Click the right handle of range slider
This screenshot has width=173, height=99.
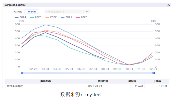point(154,73)
